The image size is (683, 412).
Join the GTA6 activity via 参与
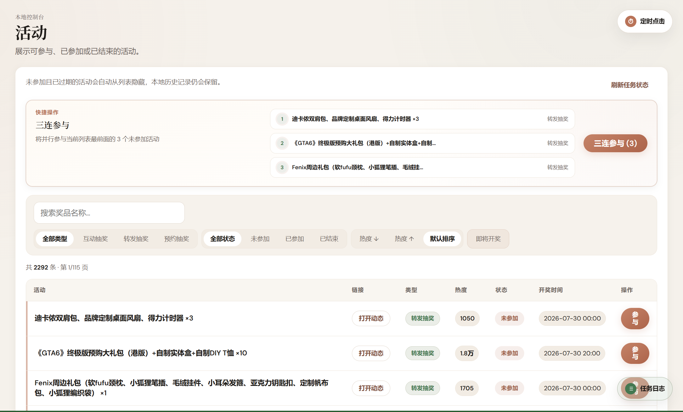point(635,353)
